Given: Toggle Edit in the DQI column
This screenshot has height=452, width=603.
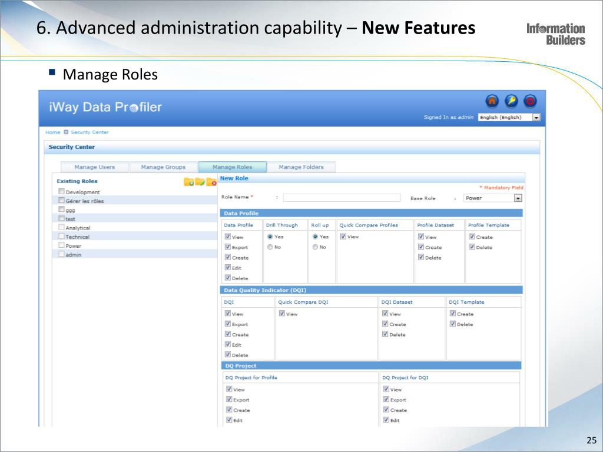Looking at the screenshot, I should [228, 344].
